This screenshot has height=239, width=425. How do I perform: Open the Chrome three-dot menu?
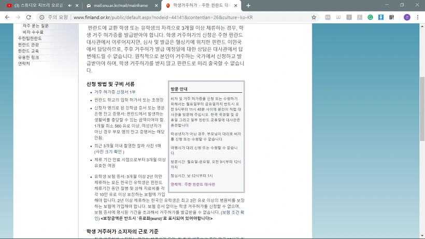(418, 17)
